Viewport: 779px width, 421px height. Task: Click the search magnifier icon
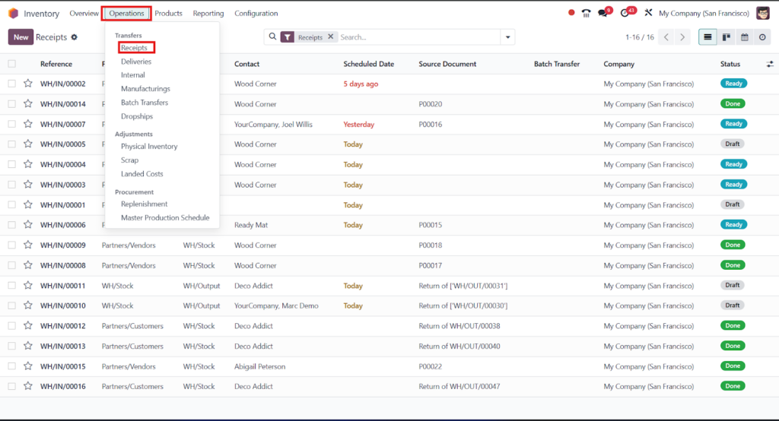pos(272,36)
